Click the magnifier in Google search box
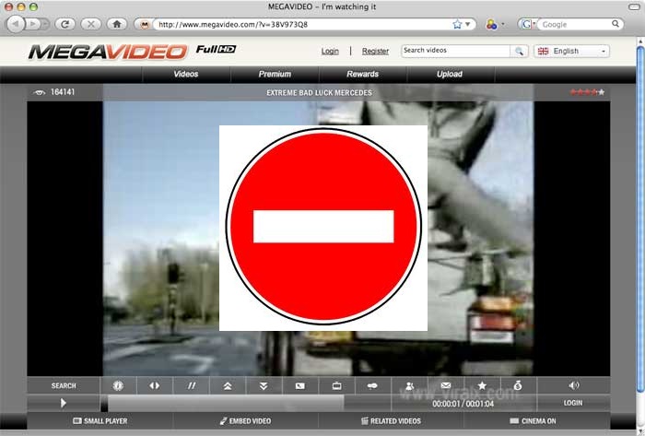This screenshot has height=436, width=645. click(x=615, y=24)
